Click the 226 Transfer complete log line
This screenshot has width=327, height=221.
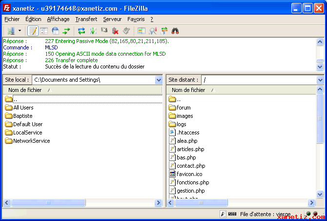(71, 60)
